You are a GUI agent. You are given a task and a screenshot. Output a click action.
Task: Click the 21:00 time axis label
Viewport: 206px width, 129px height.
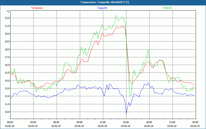coord(173,122)
